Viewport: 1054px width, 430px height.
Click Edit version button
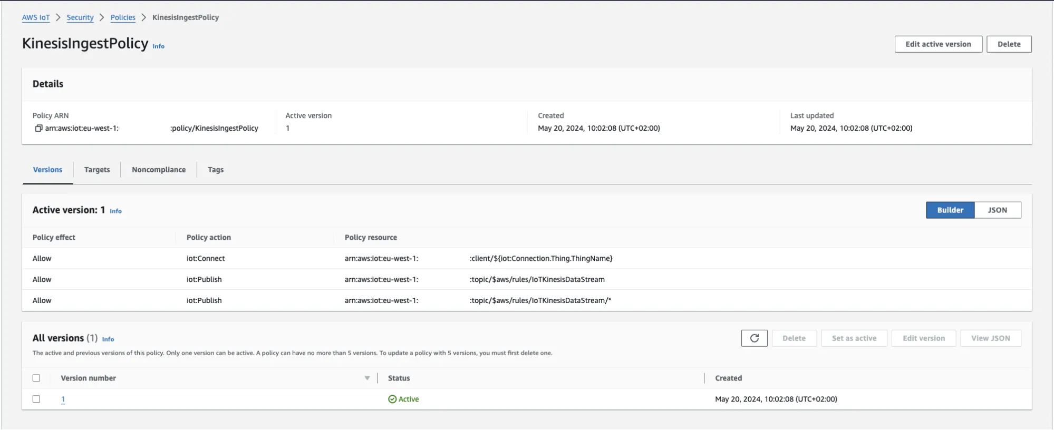click(923, 338)
